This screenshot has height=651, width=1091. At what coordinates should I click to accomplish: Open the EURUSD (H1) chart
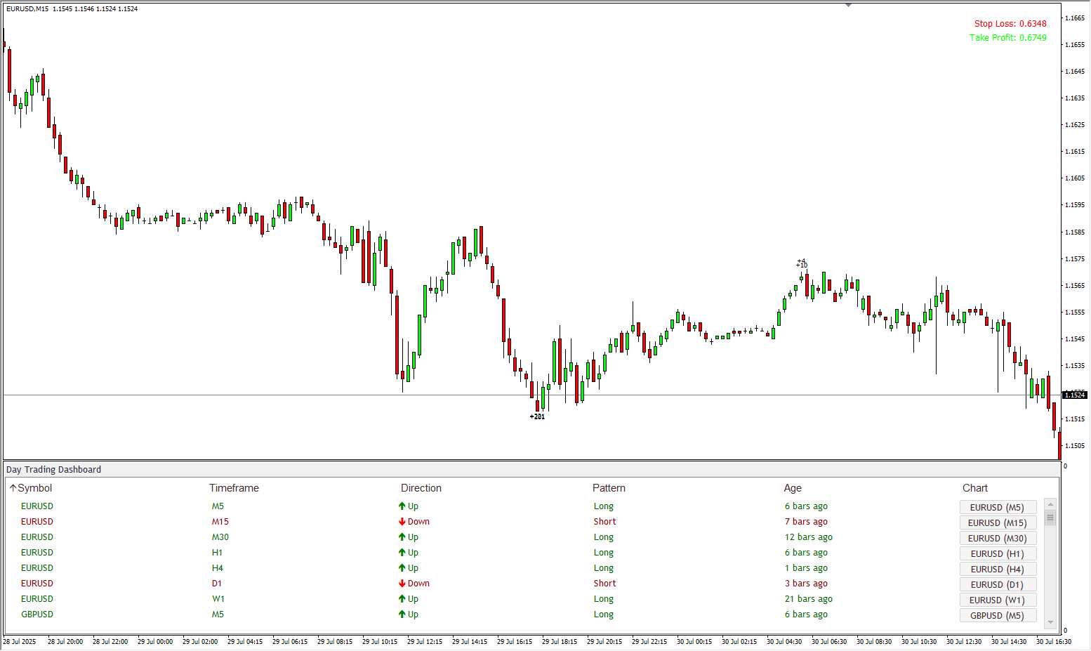(997, 553)
